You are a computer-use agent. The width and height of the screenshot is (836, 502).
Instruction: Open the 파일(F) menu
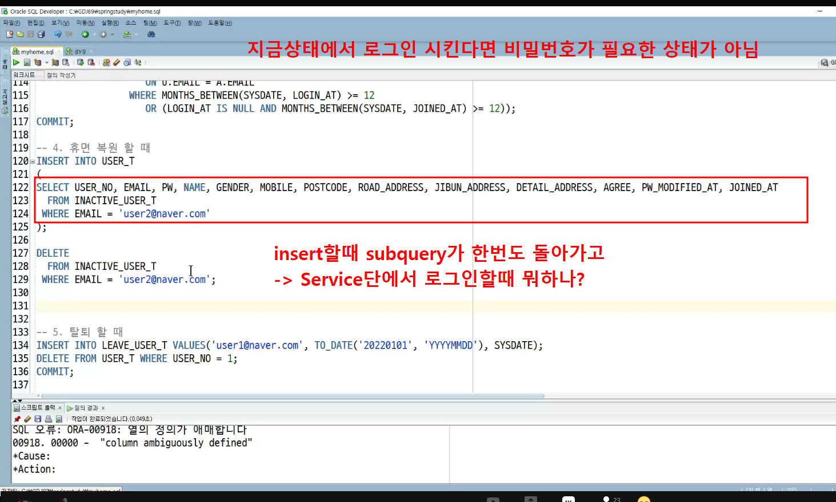pos(11,23)
